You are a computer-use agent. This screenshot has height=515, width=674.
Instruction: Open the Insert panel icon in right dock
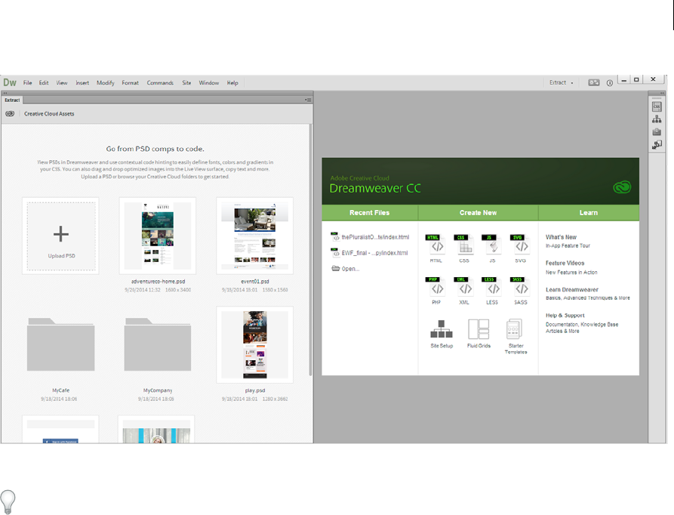pyautogui.click(x=657, y=145)
